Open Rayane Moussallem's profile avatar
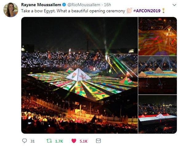 (x=11, y=10)
